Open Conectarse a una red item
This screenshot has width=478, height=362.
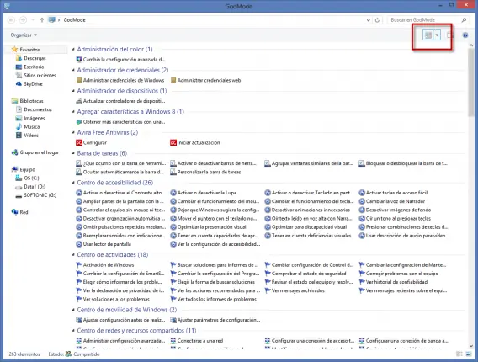pyautogui.click(x=197, y=341)
